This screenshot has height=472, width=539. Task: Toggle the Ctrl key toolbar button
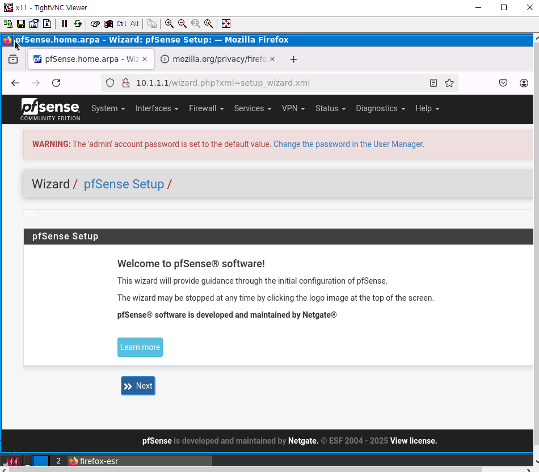point(121,24)
